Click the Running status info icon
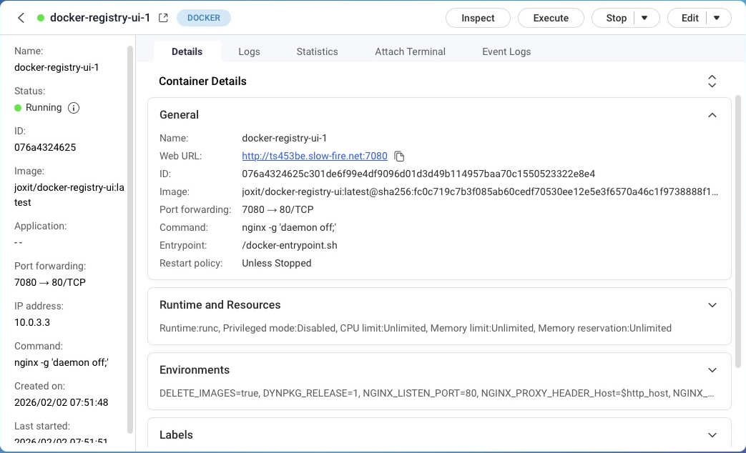 point(73,108)
